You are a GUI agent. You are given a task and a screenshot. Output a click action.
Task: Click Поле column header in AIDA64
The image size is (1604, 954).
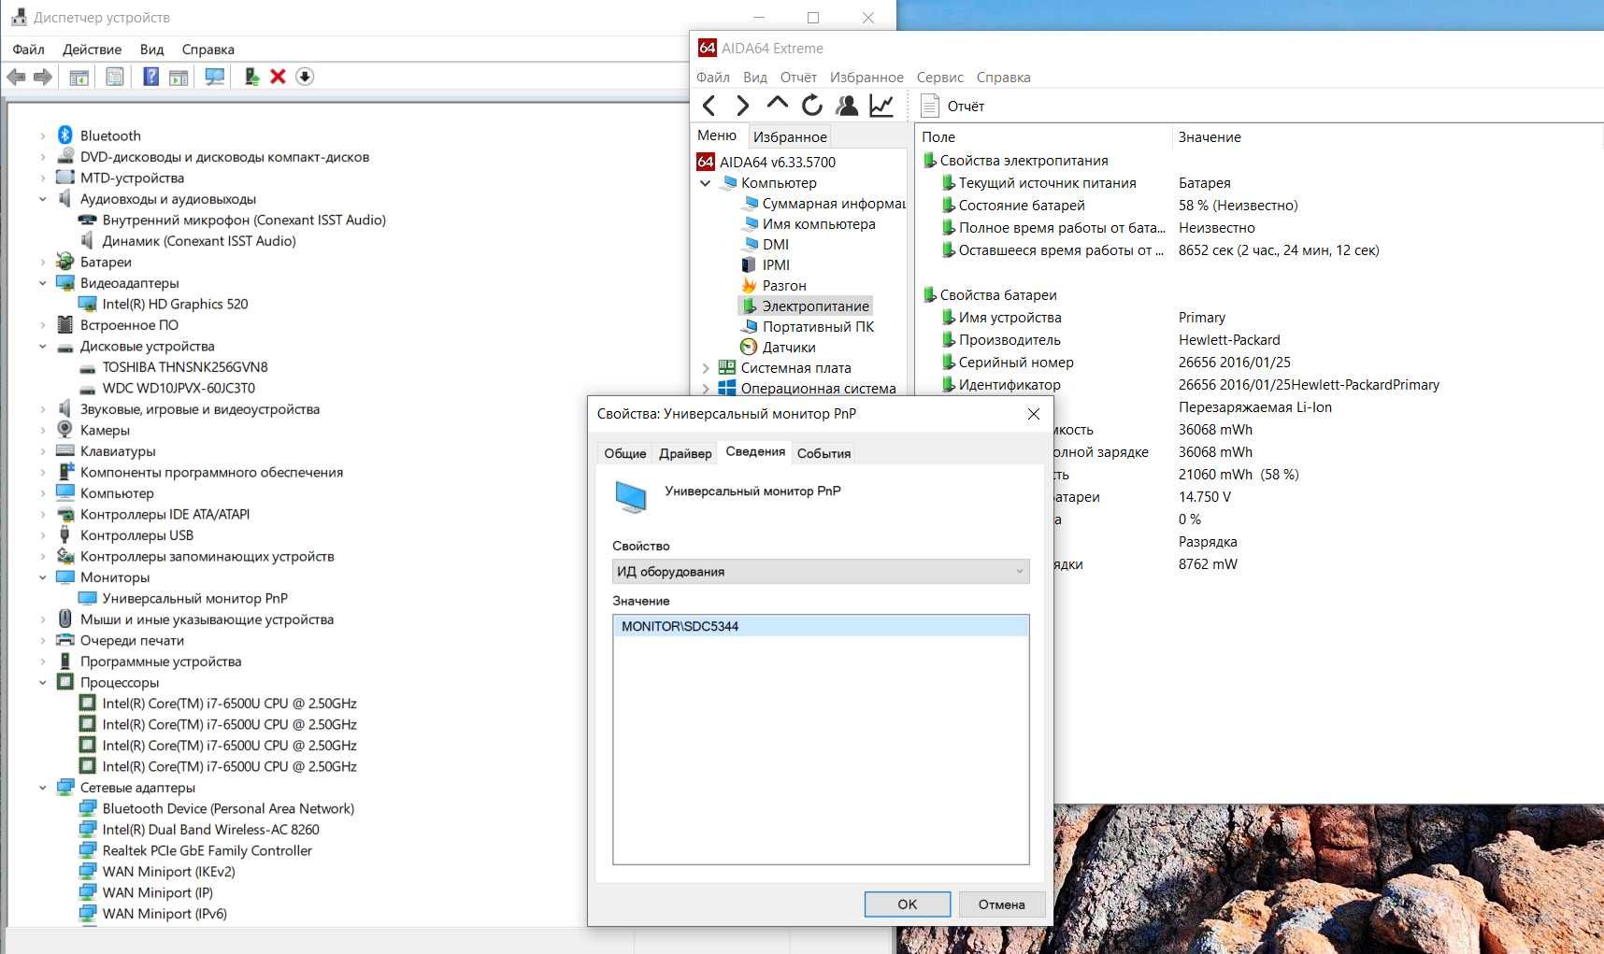click(x=1042, y=136)
